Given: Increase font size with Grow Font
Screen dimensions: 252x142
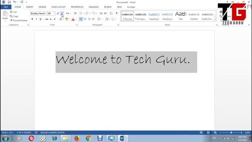Looking at the screenshot, I should [x=58, y=13].
